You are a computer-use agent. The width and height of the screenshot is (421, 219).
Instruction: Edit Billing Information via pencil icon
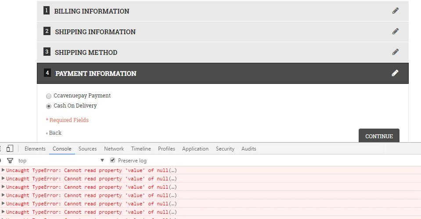[x=395, y=11]
